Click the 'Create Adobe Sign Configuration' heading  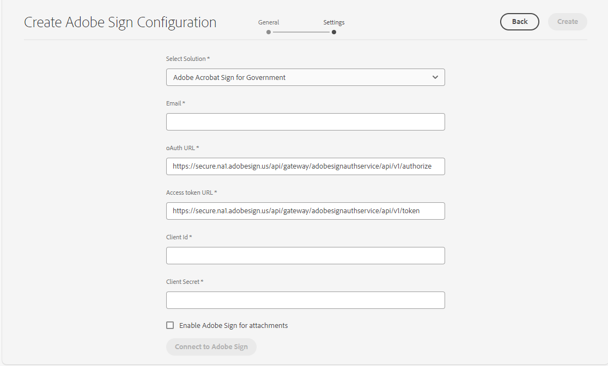(x=120, y=22)
